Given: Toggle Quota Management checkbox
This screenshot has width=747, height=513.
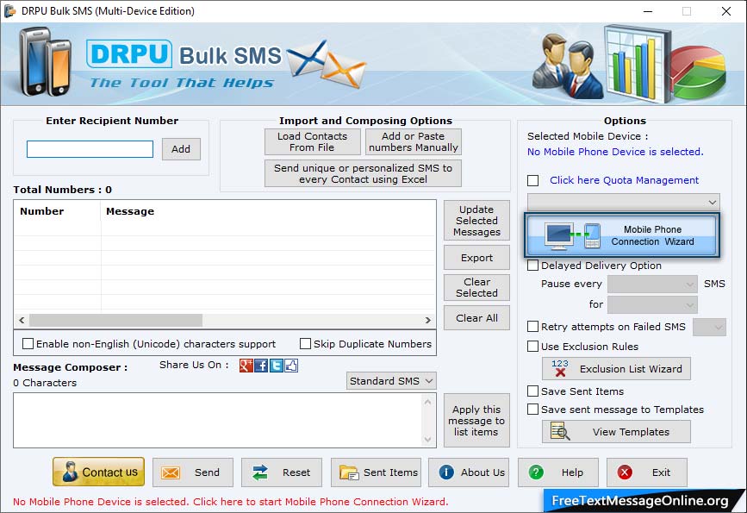Looking at the screenshot, I should [x=533, y=180].
